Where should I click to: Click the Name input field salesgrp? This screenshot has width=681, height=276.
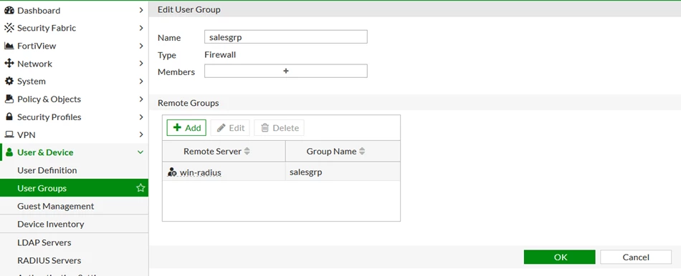(x=286, y=37)
